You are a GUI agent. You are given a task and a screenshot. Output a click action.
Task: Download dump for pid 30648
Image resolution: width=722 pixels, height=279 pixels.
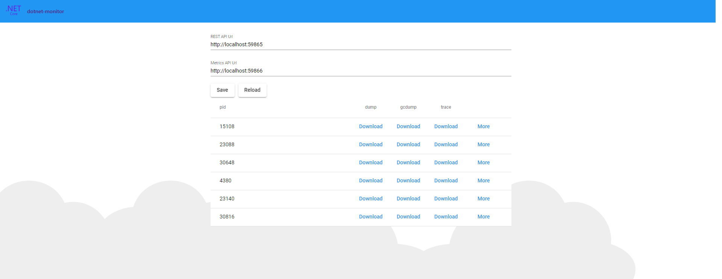click(x=371, y=163)
